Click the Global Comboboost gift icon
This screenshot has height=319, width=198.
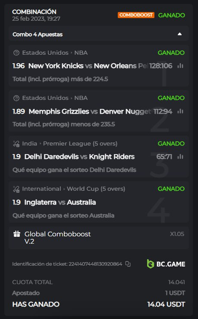(17, 234)
